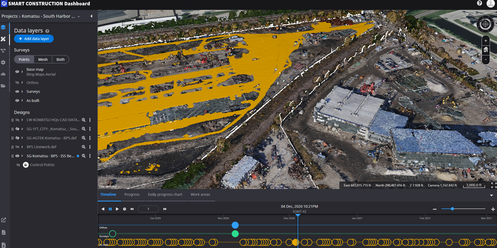This screenshot has width=497, height=248.
Task: Open the files sidebar icon
Action: (x=4, y=86)
